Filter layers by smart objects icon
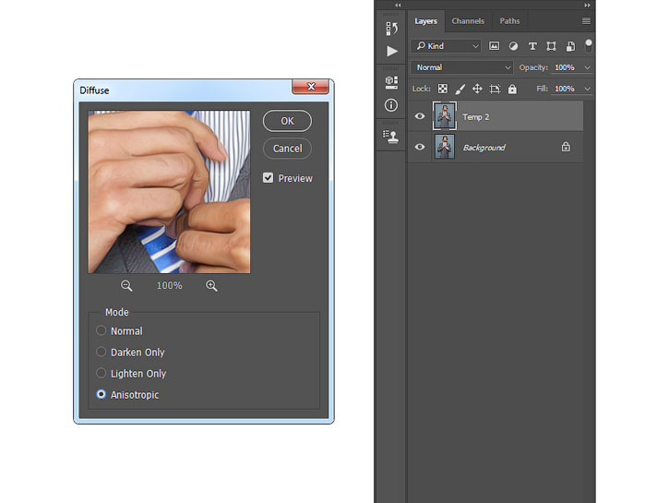This screenshot has height=503, width=669. coord(570,46)
